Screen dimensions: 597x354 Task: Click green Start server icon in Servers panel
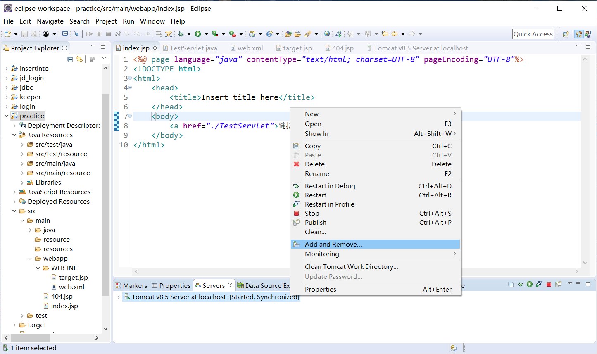[529, 284]
